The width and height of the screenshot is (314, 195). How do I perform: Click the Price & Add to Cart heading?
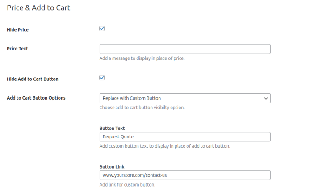point(38,8)
